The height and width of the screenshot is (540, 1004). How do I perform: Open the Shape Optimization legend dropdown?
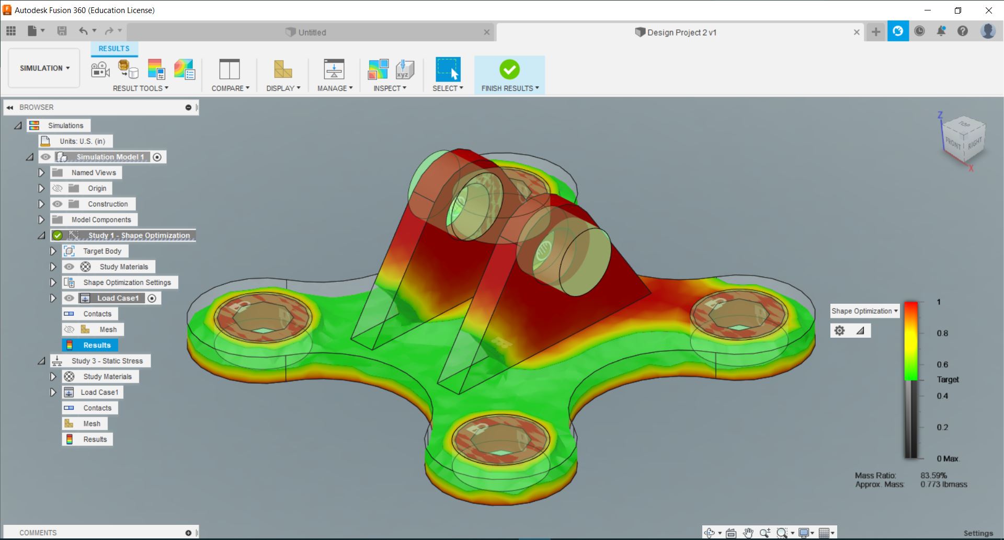pos(864,311)
